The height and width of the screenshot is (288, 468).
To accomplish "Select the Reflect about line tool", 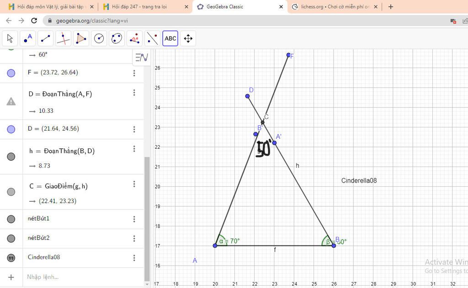I will [152, 38].
